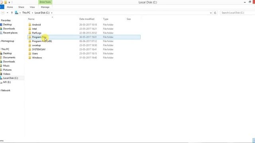Expand the chevron after This PC breadcrumb
Image resolution: width=255 pixels, height=143 pixels.
coord(32,13)
